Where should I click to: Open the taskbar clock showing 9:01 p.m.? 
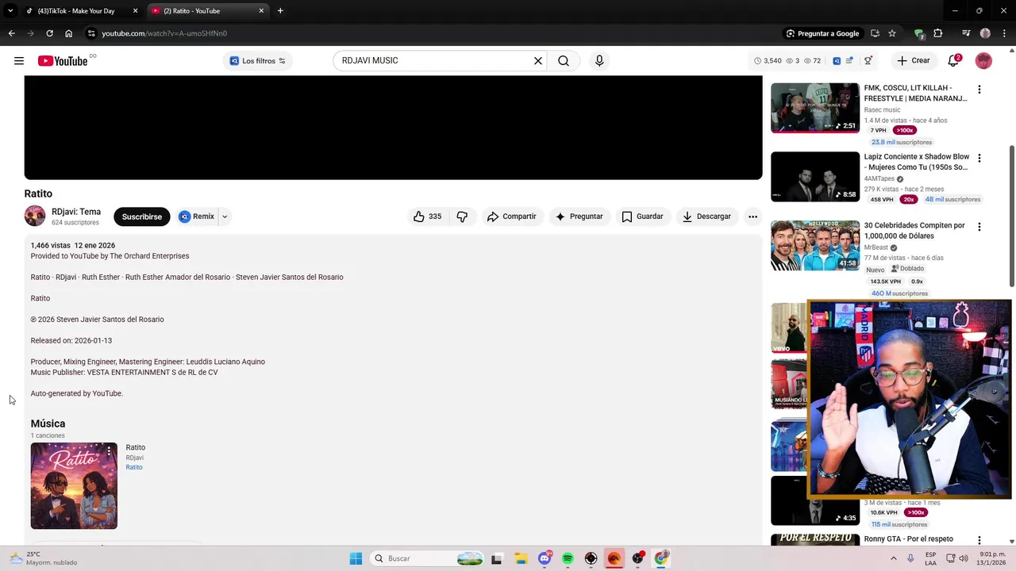992,558
